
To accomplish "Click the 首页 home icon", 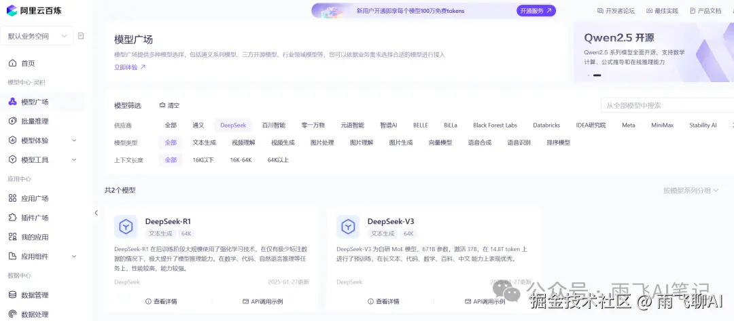I will [13, 64].
